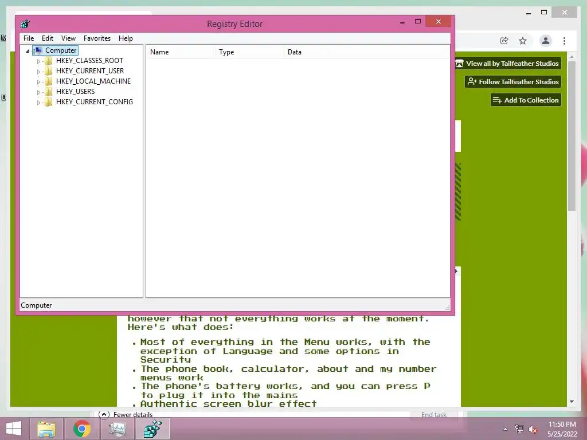Click End task button in Task Manager
The width and height of the screenshot is (587, 440).
[x=434, y=414]
